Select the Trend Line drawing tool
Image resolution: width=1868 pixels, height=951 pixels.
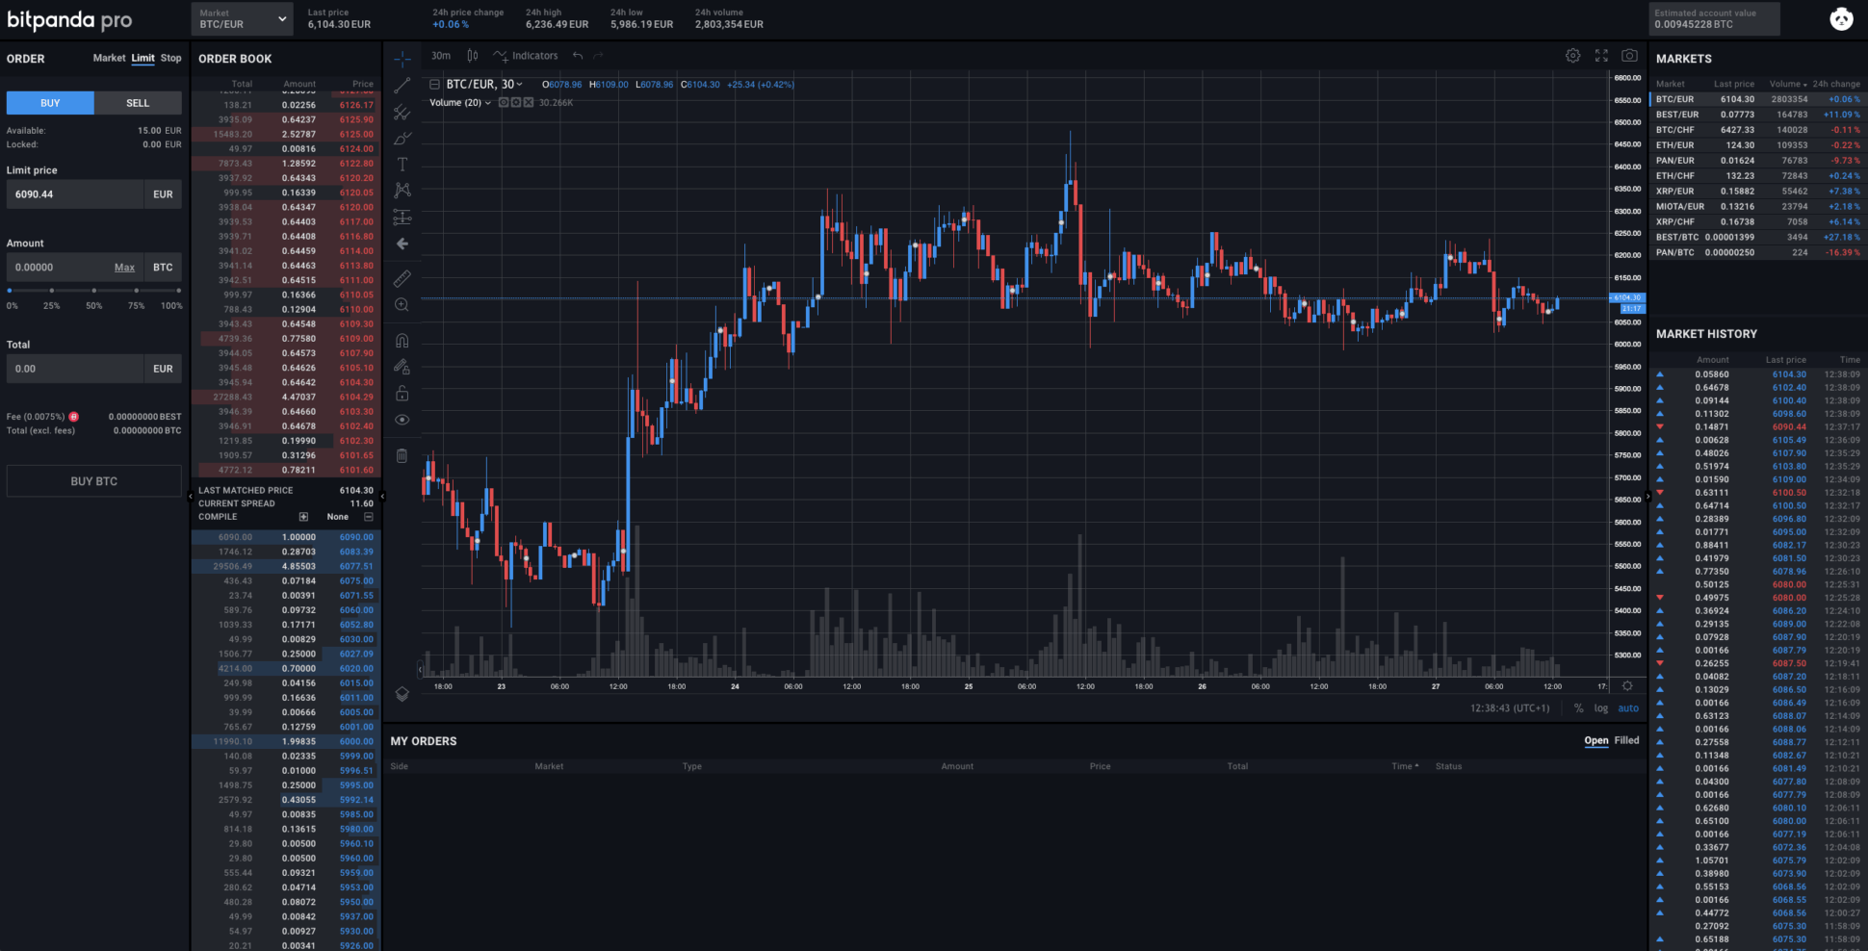coord(402,85)
